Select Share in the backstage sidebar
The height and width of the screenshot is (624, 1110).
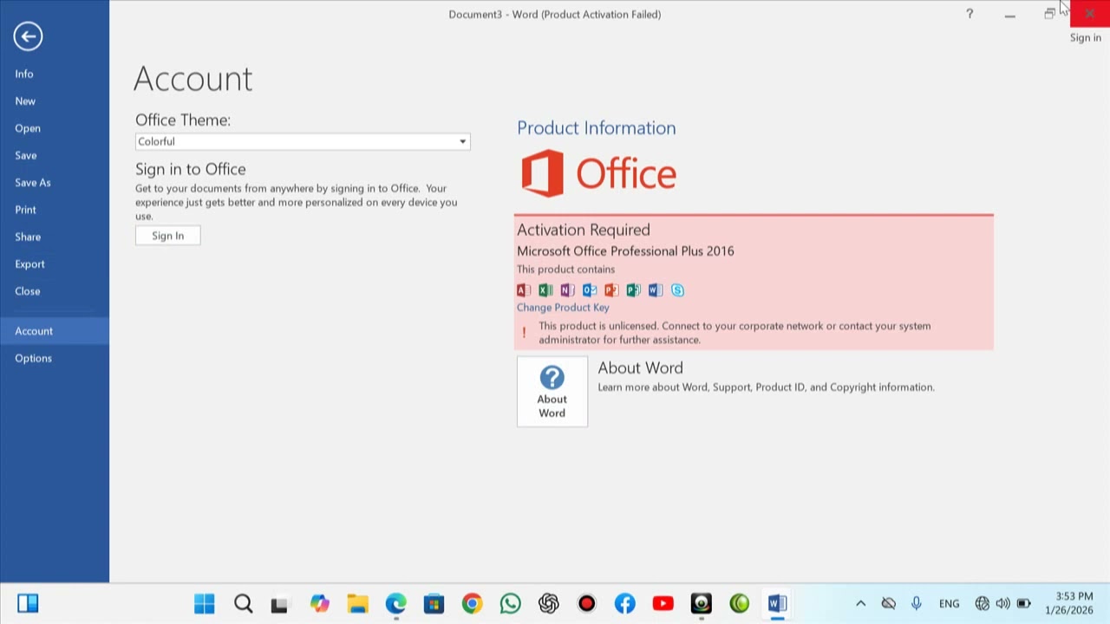point(55,237)
